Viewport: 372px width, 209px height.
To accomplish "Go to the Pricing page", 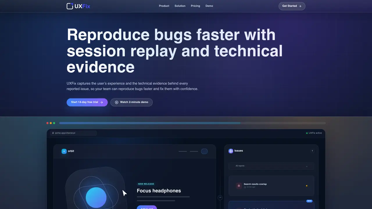I will [x=195, y=6].
